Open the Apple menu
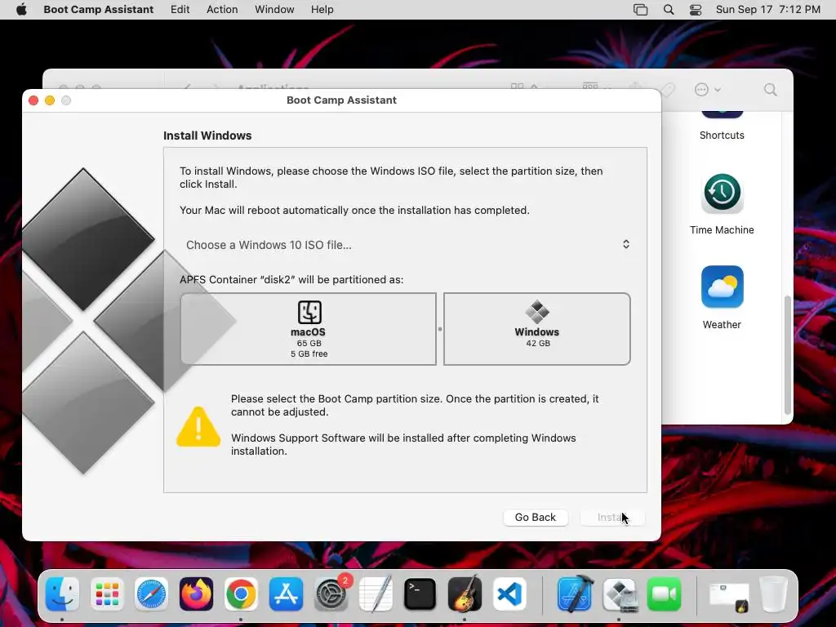 (x=21, y=9)
